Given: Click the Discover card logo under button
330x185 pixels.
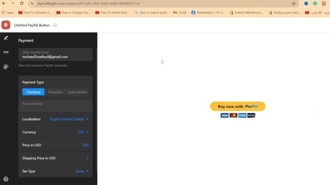Looking at the screenshot, I should [251, 115].
